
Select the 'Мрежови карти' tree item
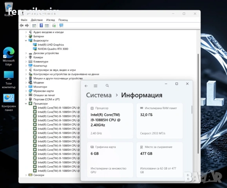[44, 91]
